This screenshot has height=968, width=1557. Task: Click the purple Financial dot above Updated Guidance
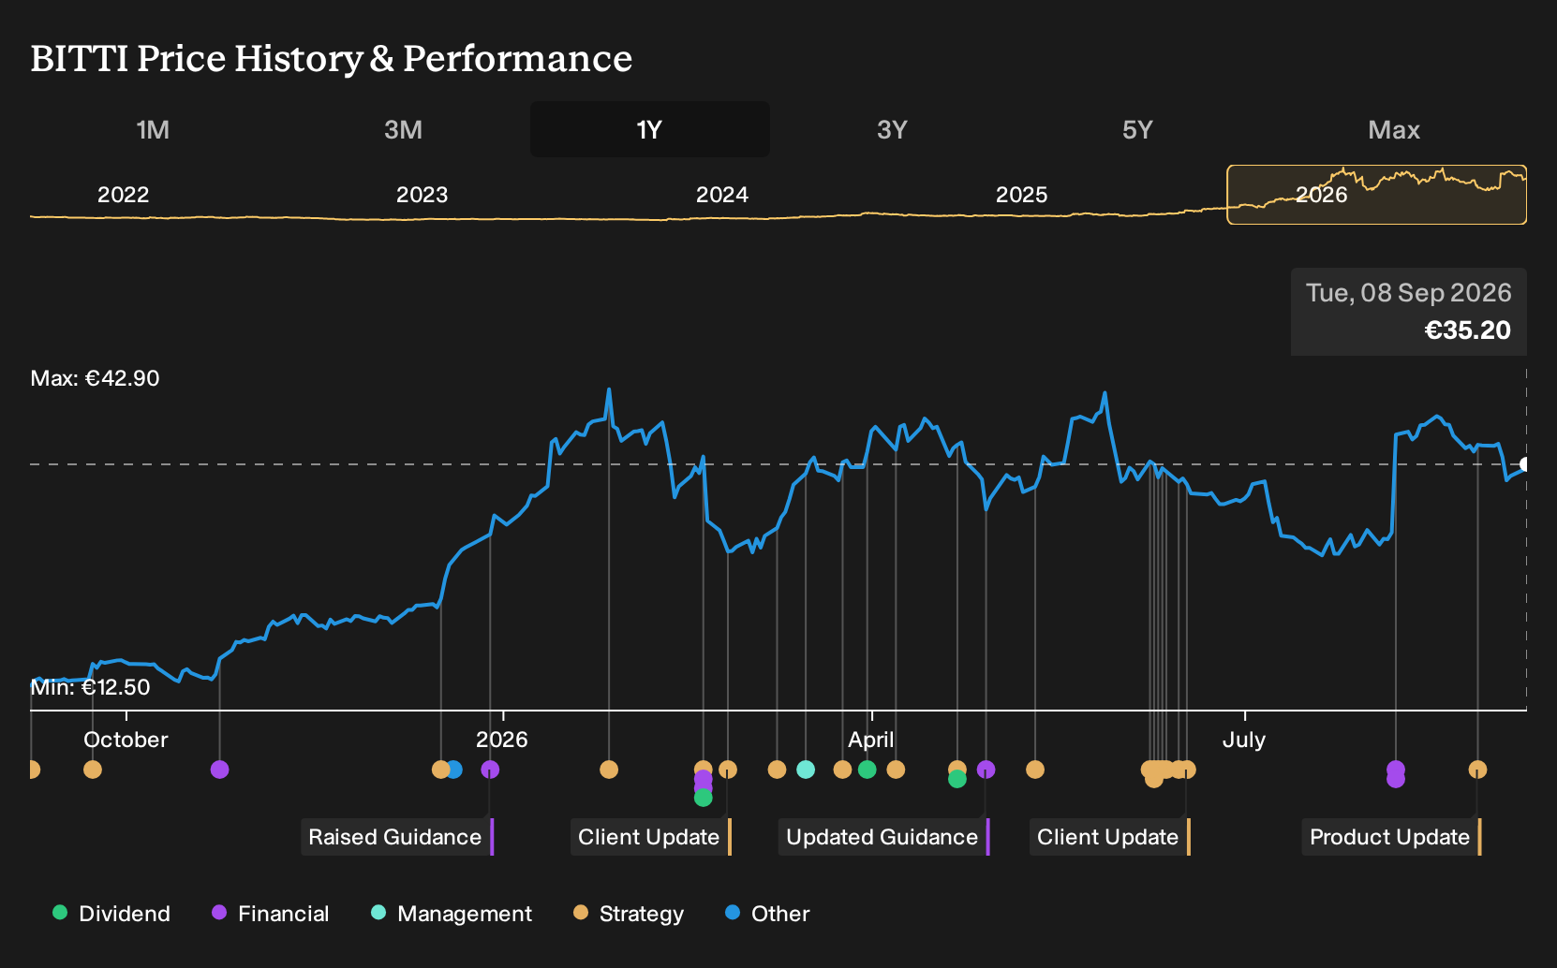point(986,770)
